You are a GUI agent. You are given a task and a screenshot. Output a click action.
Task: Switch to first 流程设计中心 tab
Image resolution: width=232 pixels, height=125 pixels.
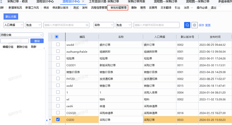click(45, 1)
